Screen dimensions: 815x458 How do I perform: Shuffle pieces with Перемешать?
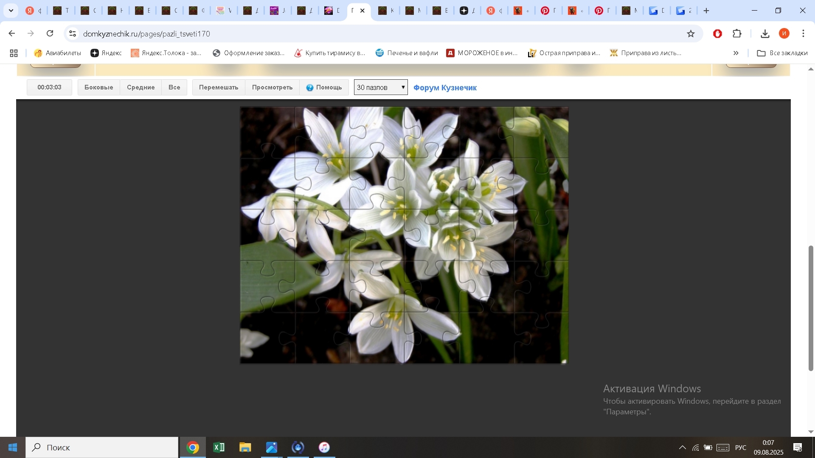pos(219,87)
